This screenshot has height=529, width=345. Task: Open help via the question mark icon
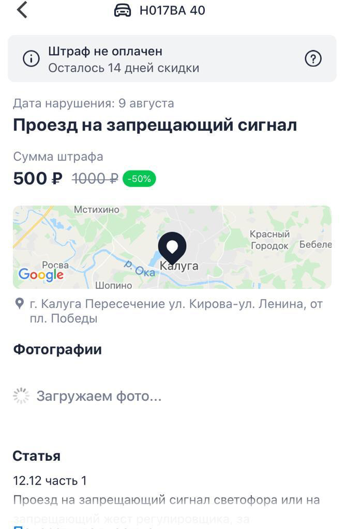(x=313, y=59)
